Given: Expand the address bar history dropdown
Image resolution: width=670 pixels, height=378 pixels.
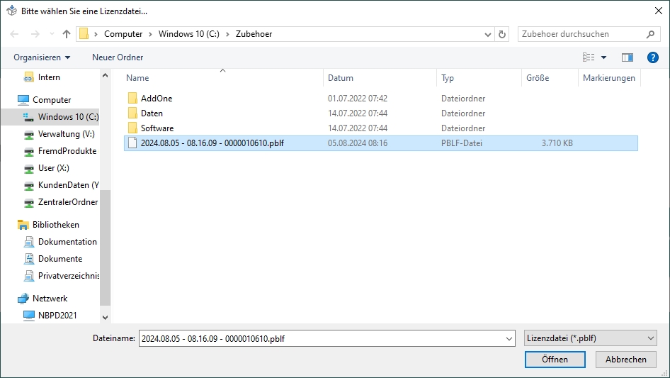Looking at the screenshot, I should point(487,34).
